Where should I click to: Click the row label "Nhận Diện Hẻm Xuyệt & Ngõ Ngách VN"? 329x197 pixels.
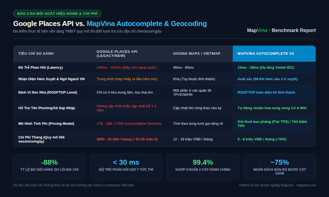tap(52, 79)
